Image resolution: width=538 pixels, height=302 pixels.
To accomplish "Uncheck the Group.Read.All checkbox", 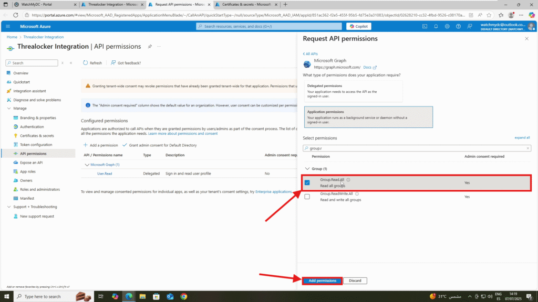I will 307,183.
